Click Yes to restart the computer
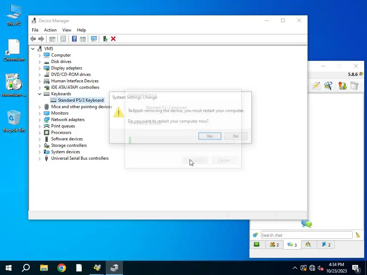Viewport: 367px width, 275px height. tap(210, 136)
